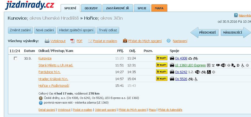Open settings via the Nastavení gear icon
The width and height of the screenshot is (251, 117).
coord(169,41)
